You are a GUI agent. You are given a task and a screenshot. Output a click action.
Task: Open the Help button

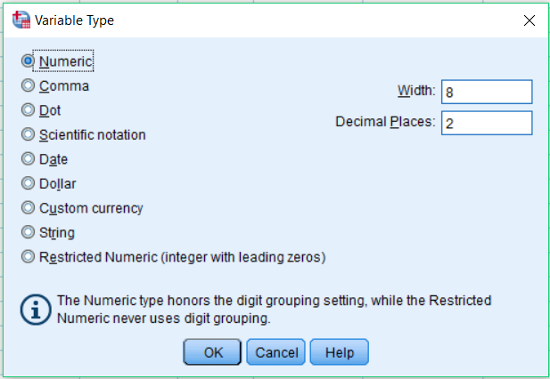(340, 352)
